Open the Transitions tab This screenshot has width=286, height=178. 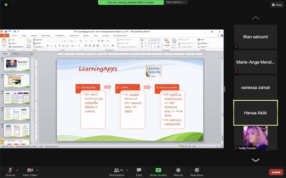point(46,36)
